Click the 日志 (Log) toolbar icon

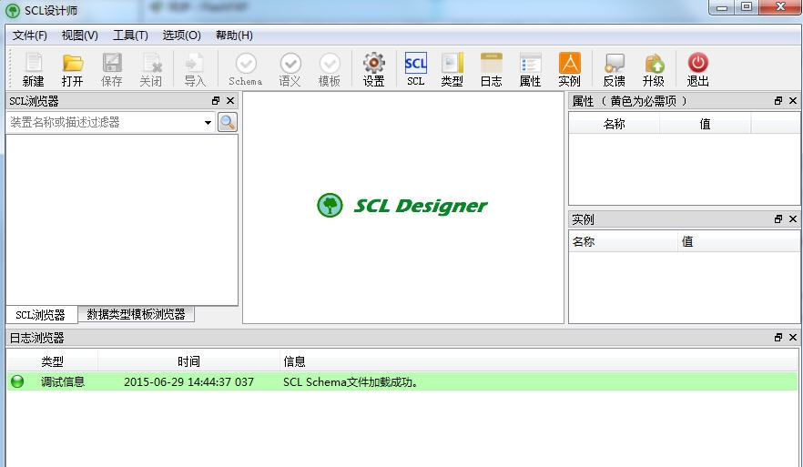pyautogui.click(x=491, y=69)
